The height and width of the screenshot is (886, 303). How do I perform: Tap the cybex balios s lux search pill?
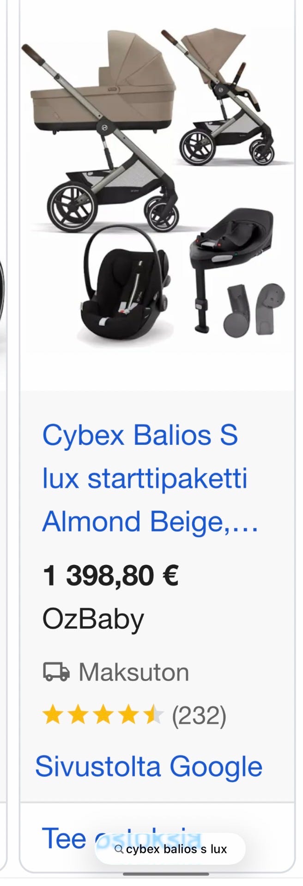[170, 849]
